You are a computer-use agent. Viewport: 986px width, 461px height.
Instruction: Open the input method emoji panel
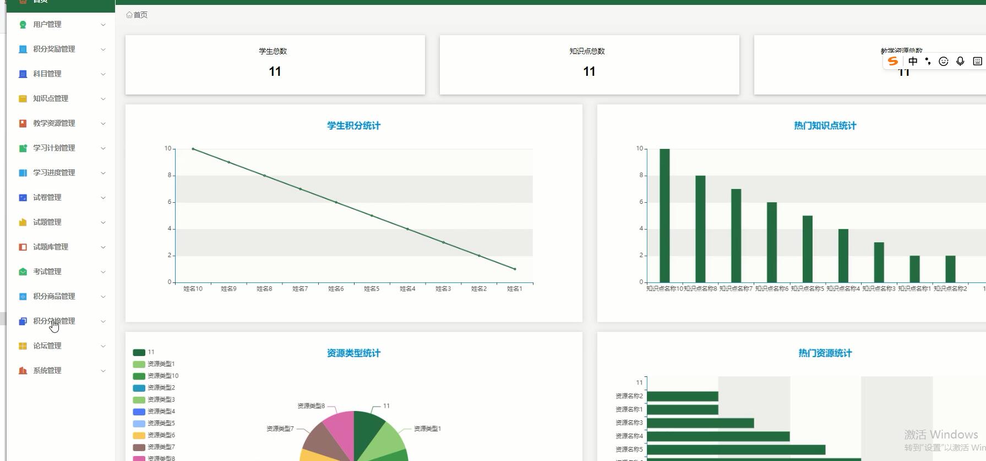(944, 62)
